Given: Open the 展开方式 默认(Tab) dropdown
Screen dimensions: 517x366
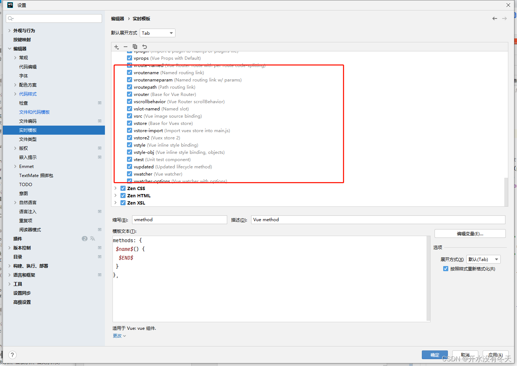Looking at the screenshot, I should click(x=483, y=259).
